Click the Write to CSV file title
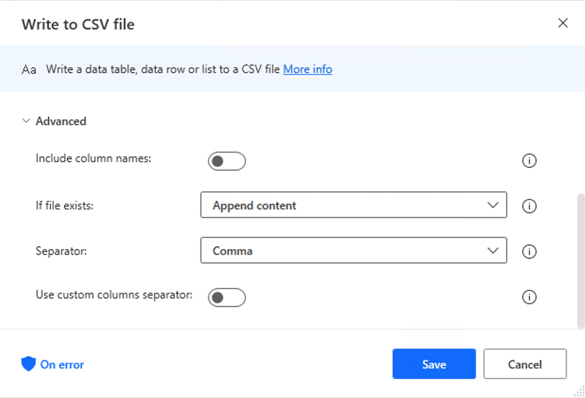Image resolution: width=585 pixels, height=398 pixels. pos(78,24)
